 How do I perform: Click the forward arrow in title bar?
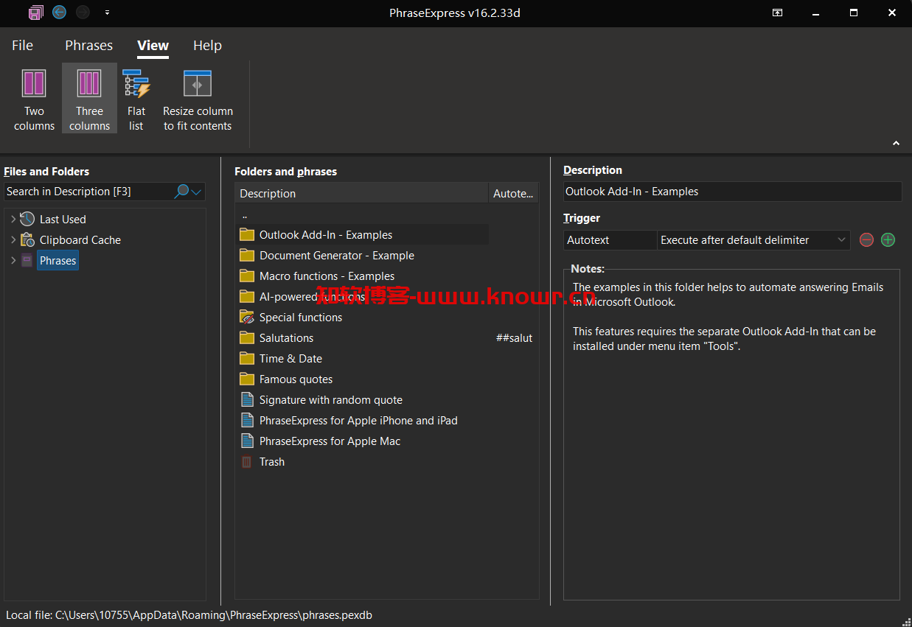[x=83, y=13]
